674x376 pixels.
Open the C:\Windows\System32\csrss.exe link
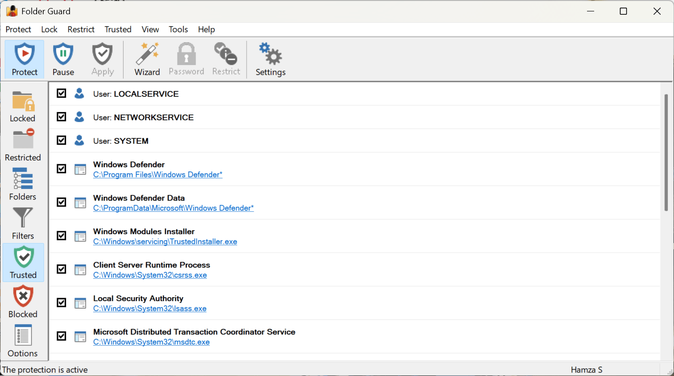150,275
